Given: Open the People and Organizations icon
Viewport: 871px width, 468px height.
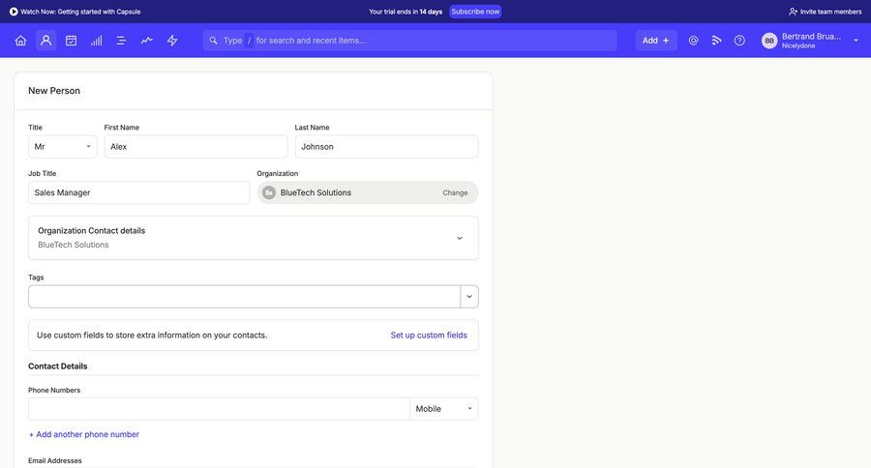Looking at the screenshot, I should (45, 41).
